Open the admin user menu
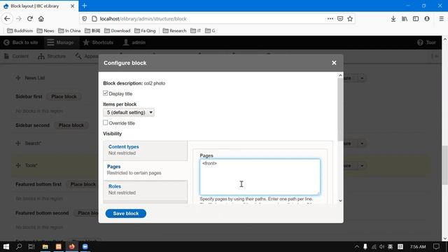 click(134, 43)
